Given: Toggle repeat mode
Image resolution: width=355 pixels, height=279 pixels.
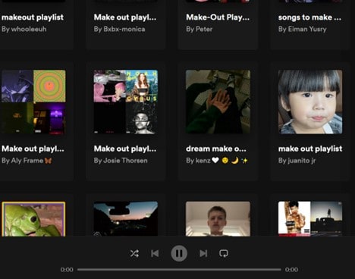Looking at the screenshot, I should coord(224,253).
